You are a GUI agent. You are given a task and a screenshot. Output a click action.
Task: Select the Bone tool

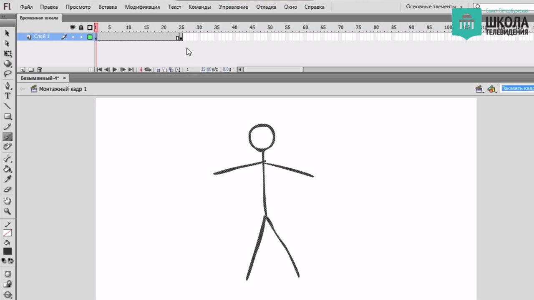(8, 159)
